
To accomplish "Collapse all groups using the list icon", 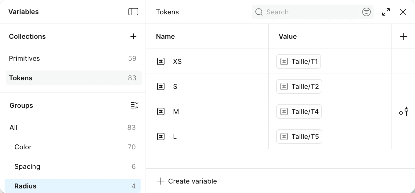I will point(135,106).
